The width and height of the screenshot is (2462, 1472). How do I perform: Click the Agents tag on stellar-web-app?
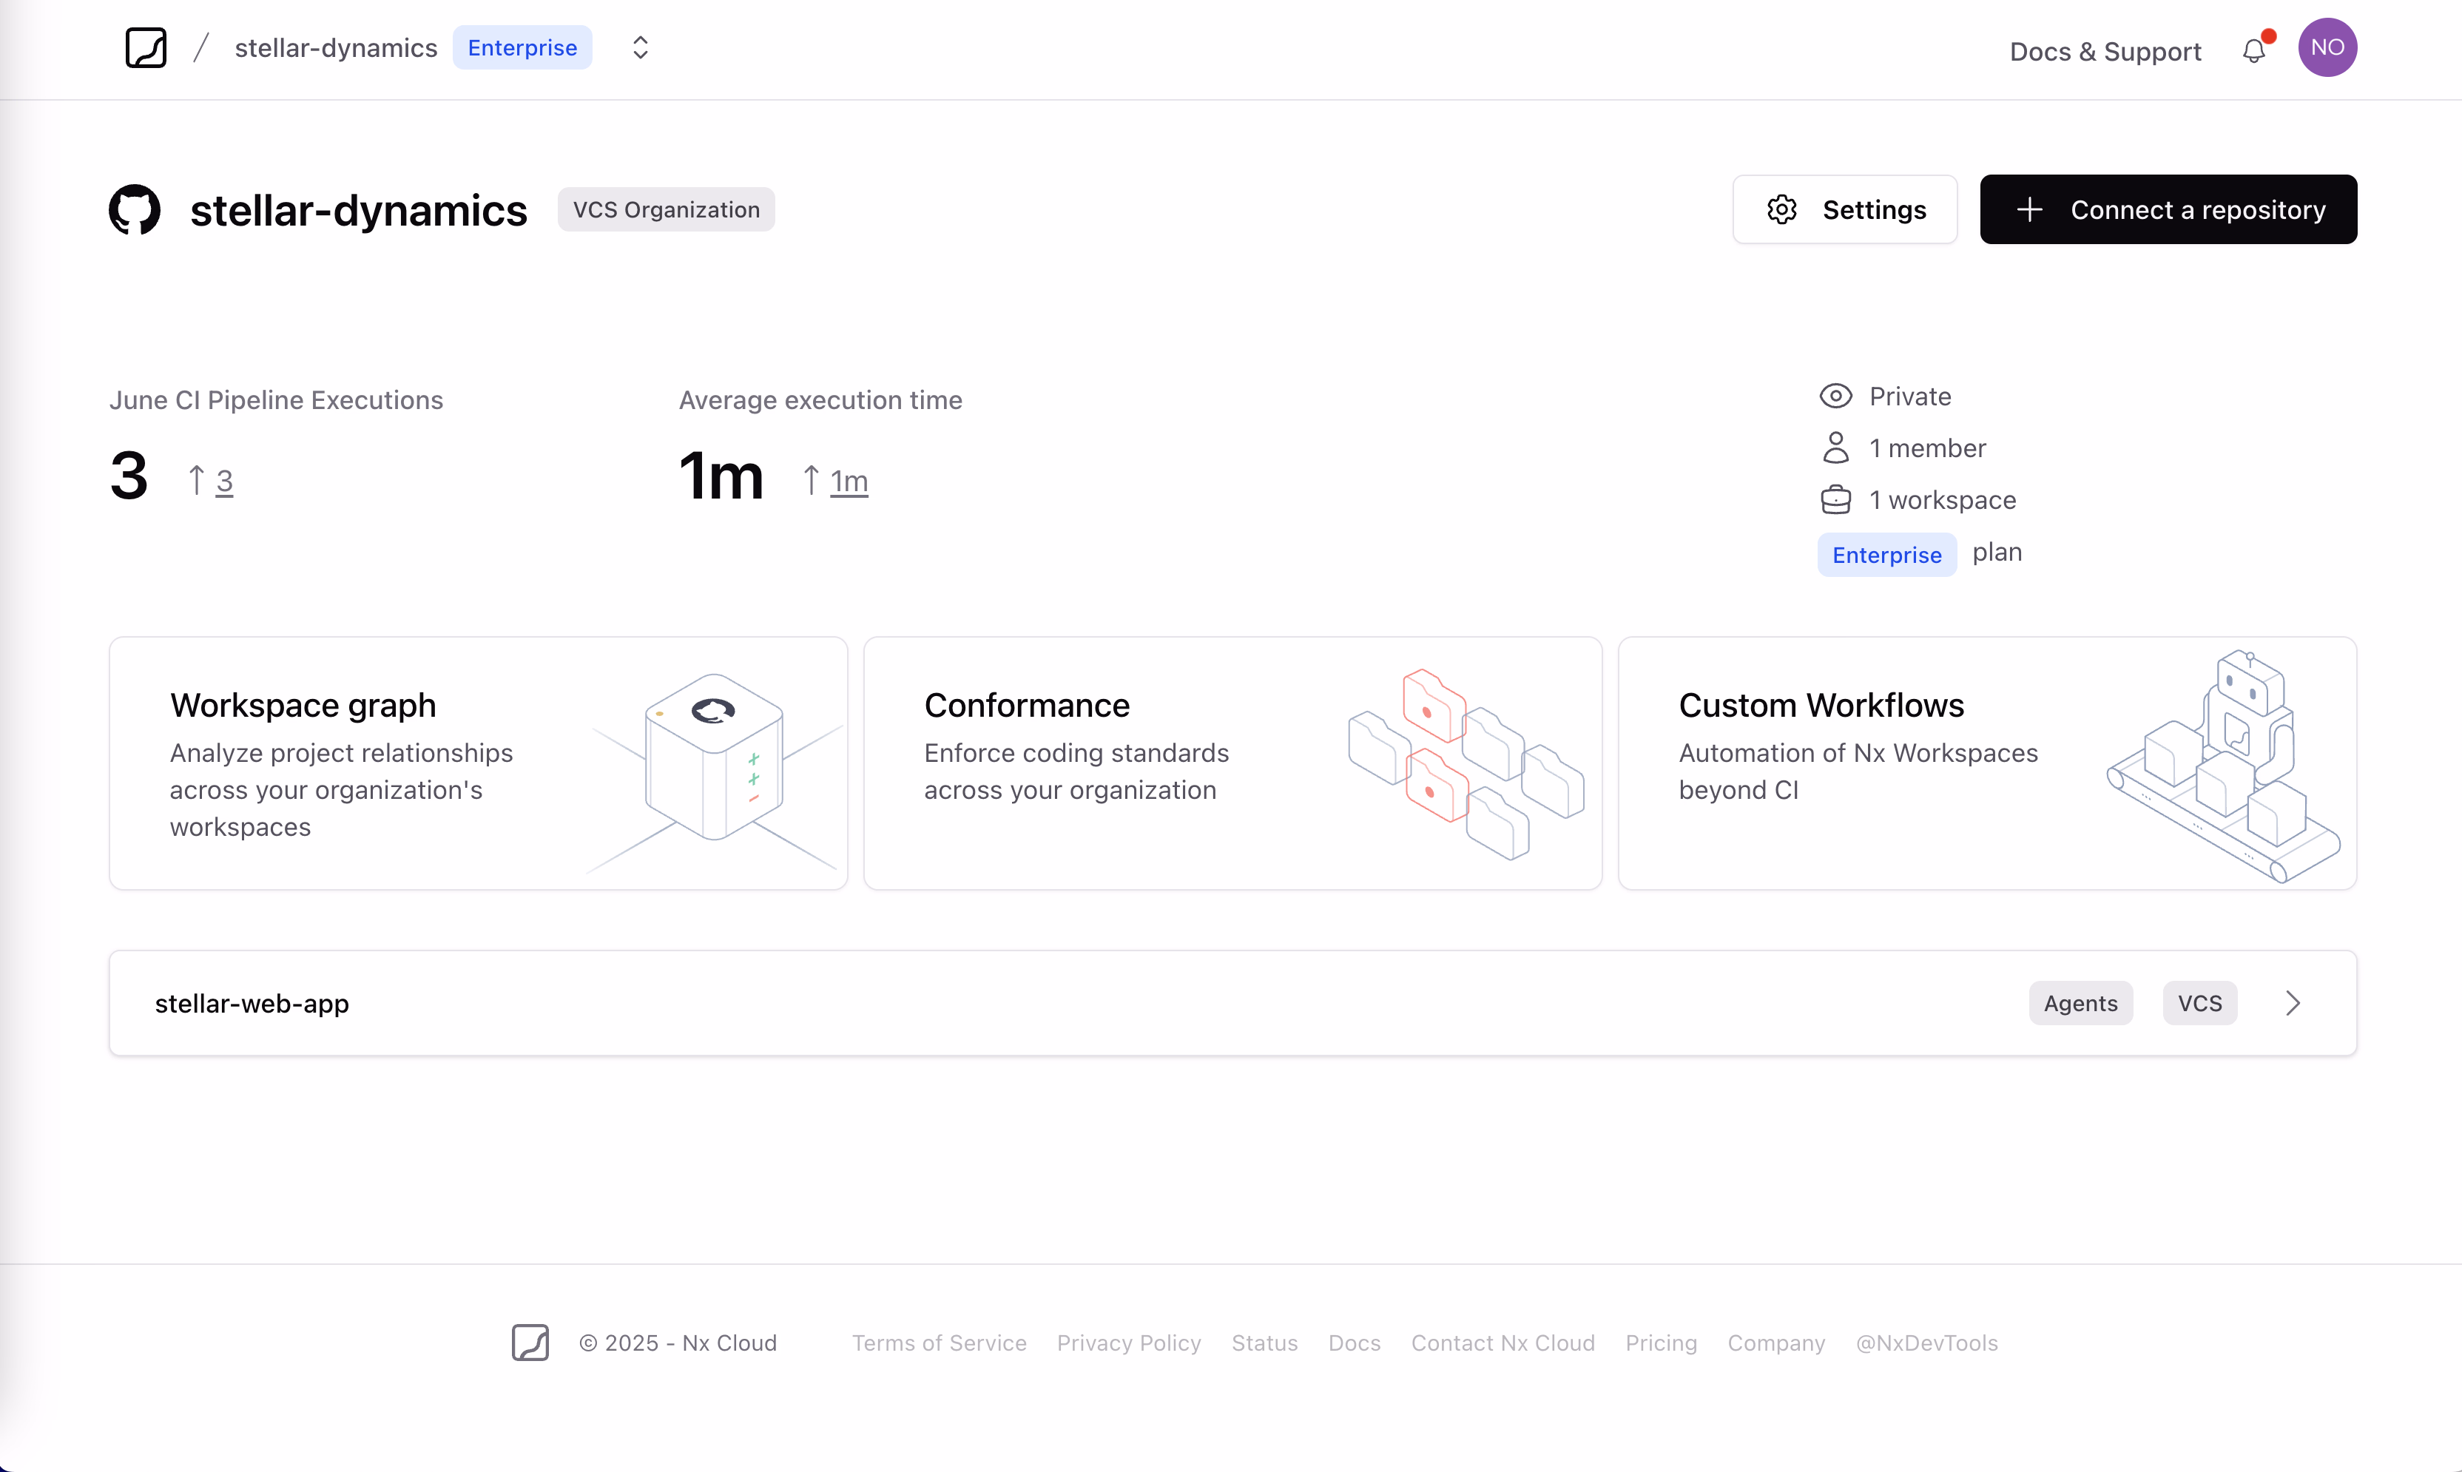coord(2080,1003)
